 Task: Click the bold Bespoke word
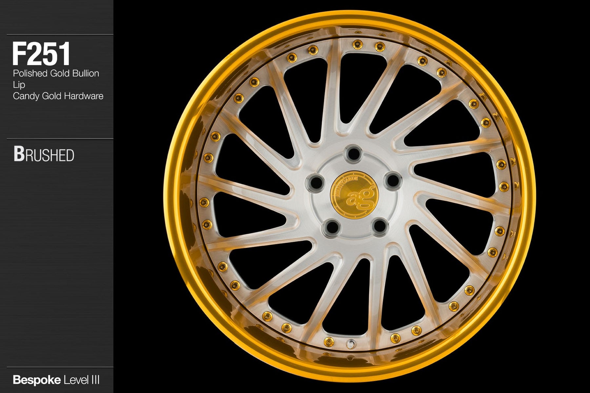pyautogui.click(x=37, y=380)
